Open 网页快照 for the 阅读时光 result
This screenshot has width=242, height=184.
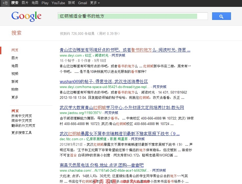[x=118, y=55]
